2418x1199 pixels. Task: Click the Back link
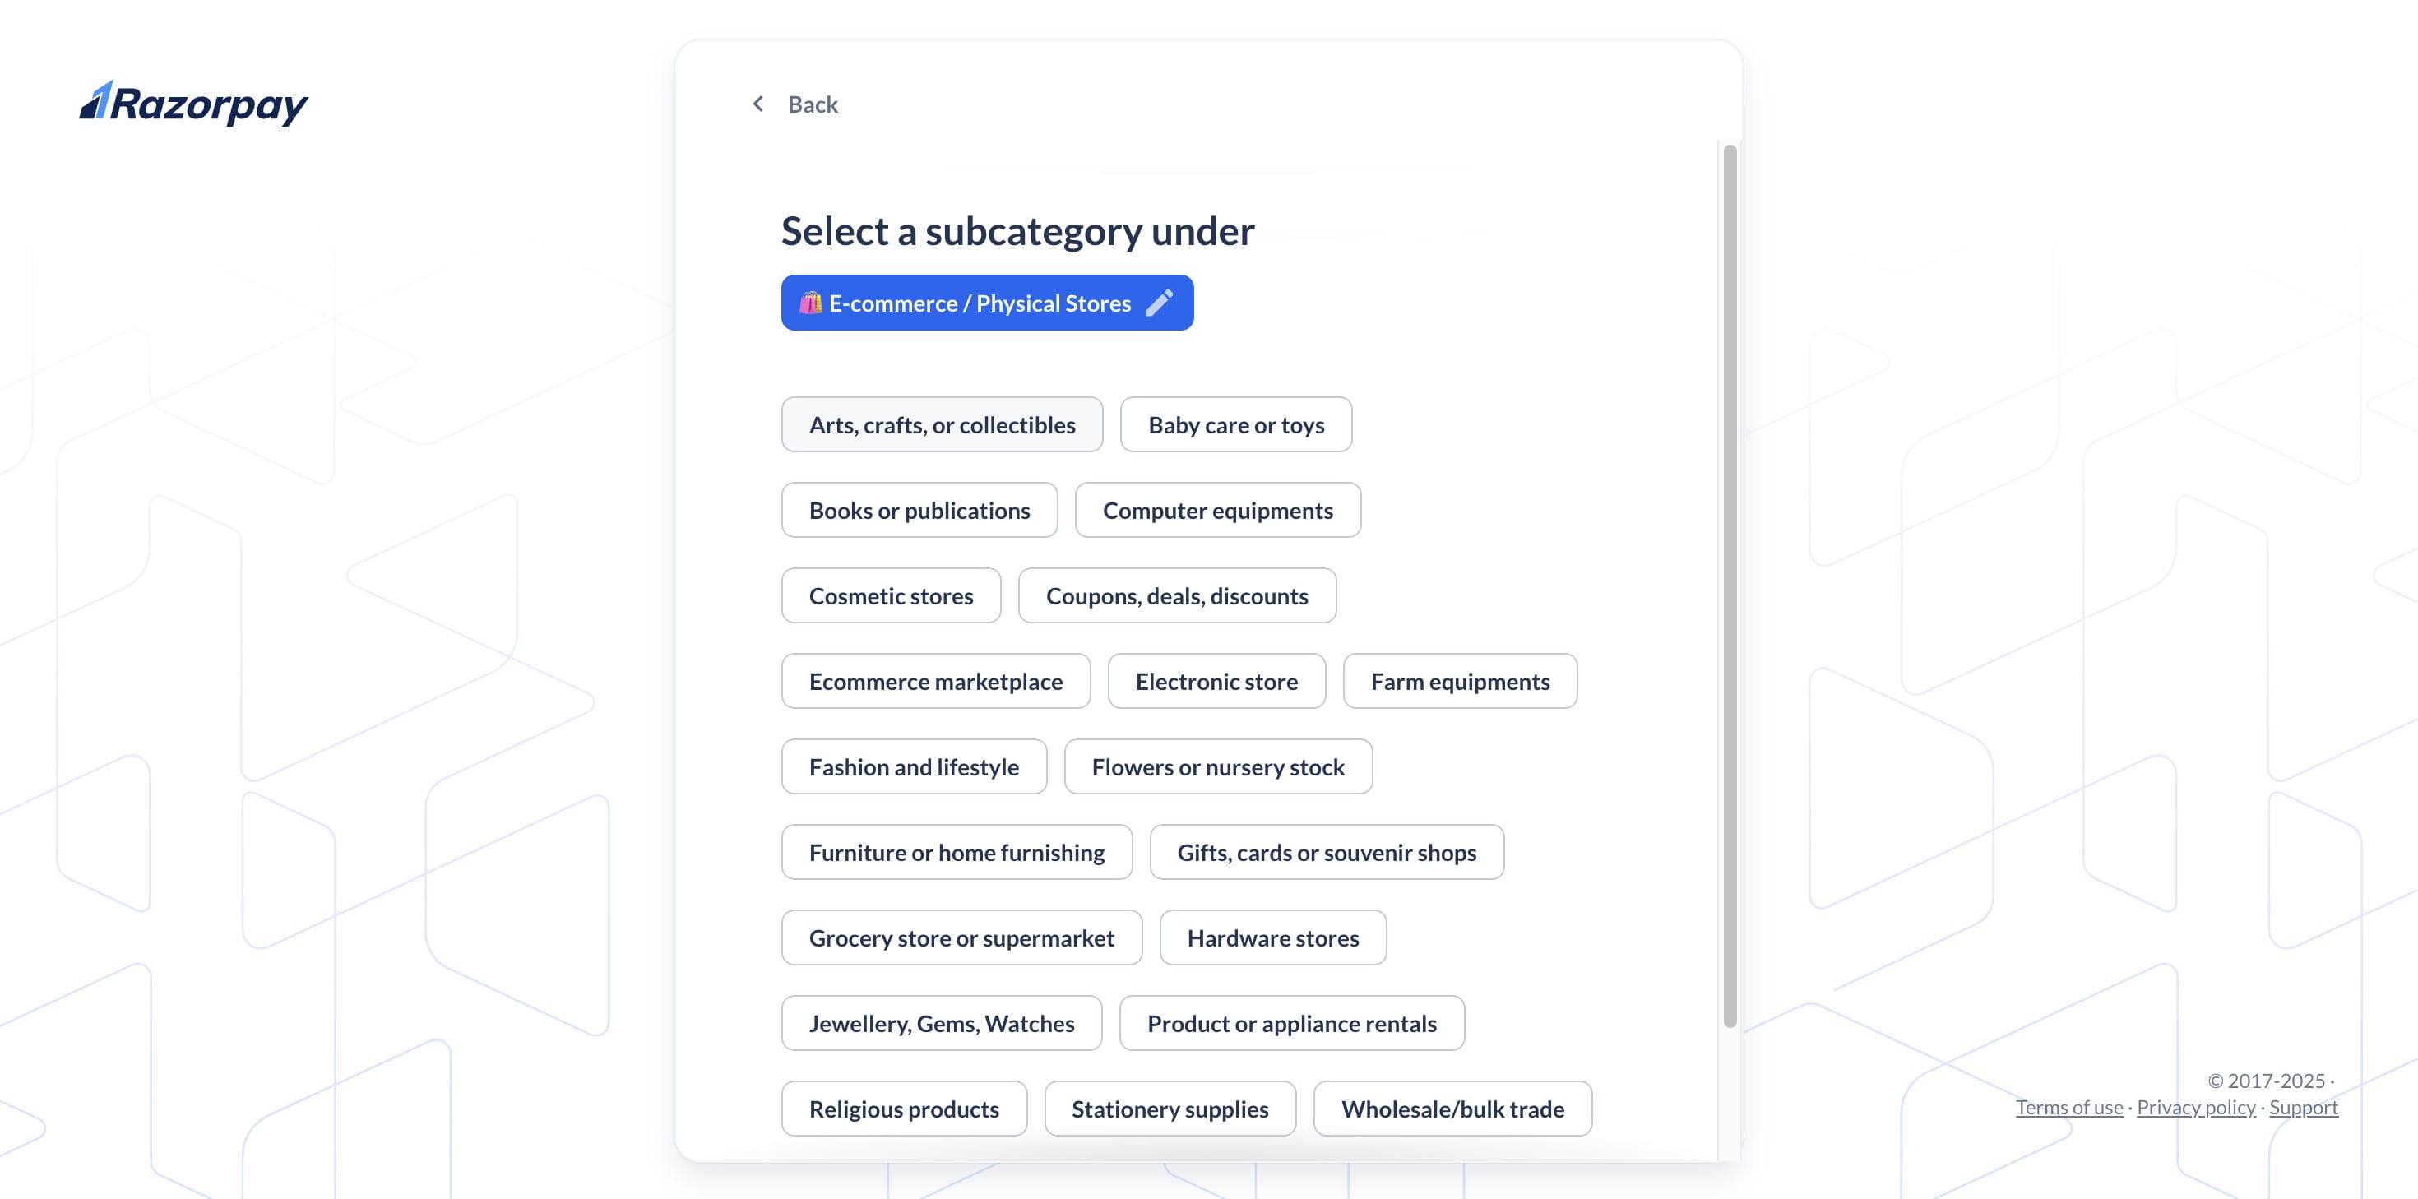812,104
